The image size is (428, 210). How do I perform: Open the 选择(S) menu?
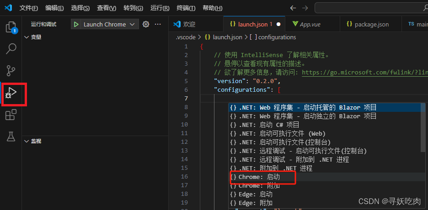point(80,8)
